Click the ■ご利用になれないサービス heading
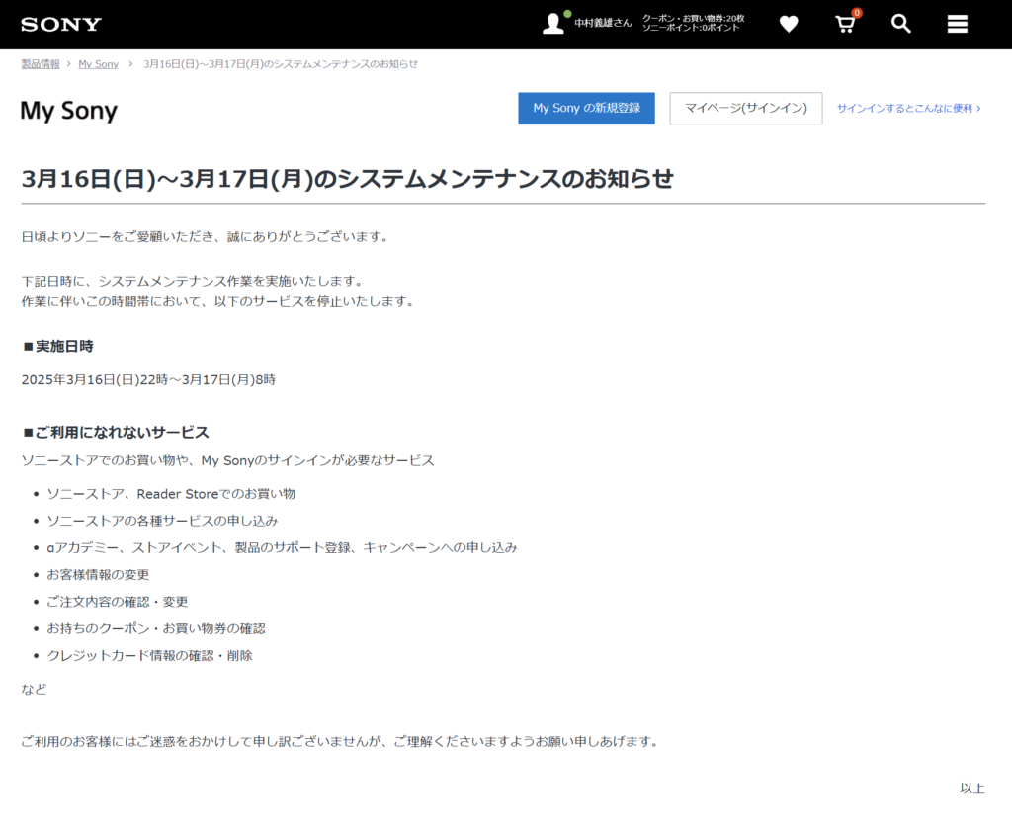This screenshot has height=825, width=1012. point(116,432)
